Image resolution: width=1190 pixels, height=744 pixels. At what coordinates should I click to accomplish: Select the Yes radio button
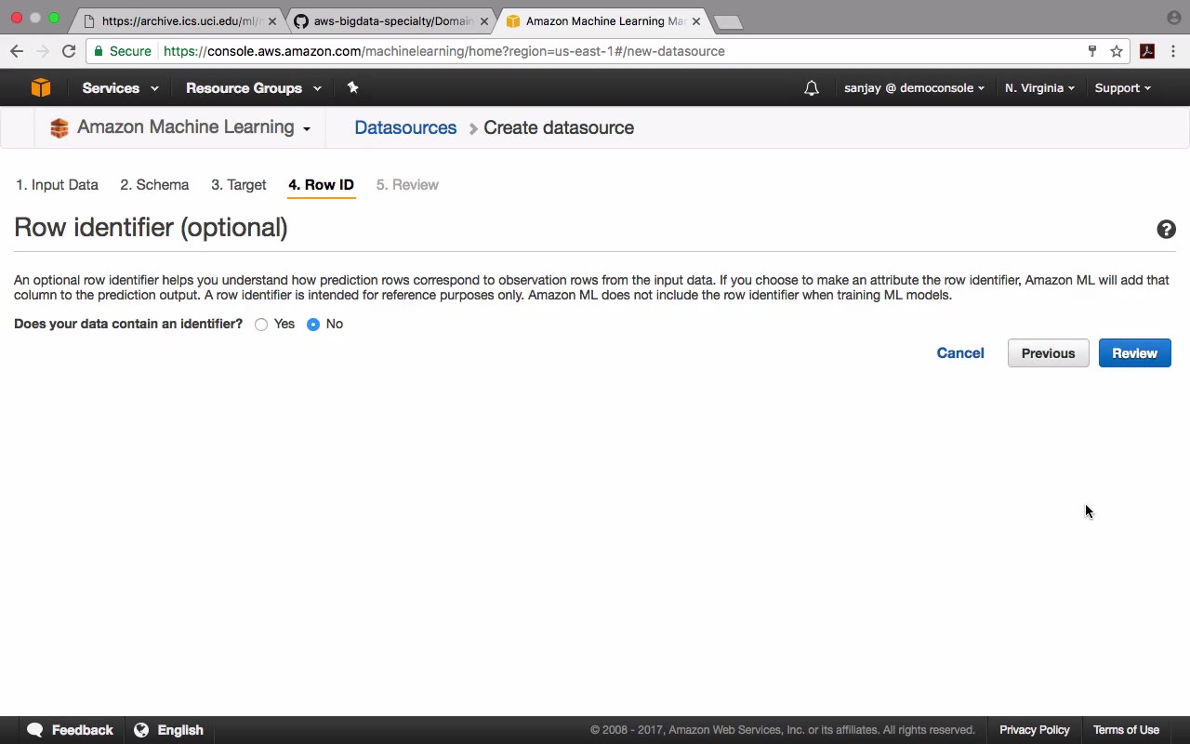coord(261,325)
